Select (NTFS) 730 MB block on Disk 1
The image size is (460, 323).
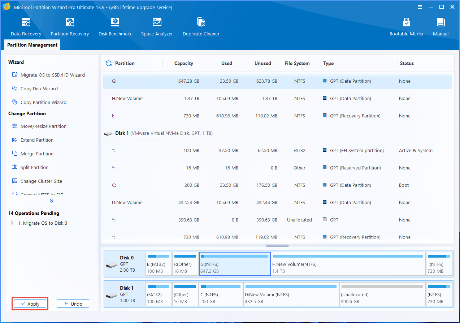[439, 294]
